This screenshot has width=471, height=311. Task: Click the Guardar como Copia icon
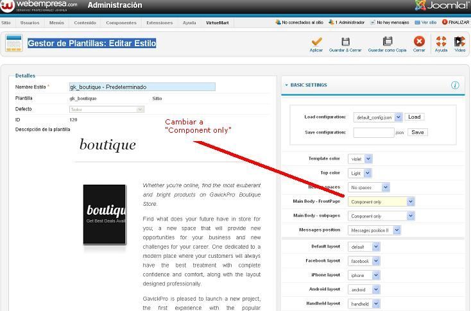388,41
